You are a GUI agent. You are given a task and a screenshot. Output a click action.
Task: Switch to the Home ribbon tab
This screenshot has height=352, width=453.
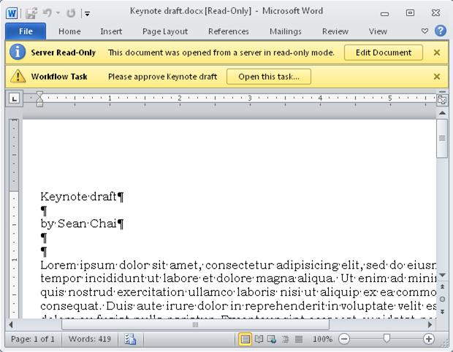click(x=69, y=31)
